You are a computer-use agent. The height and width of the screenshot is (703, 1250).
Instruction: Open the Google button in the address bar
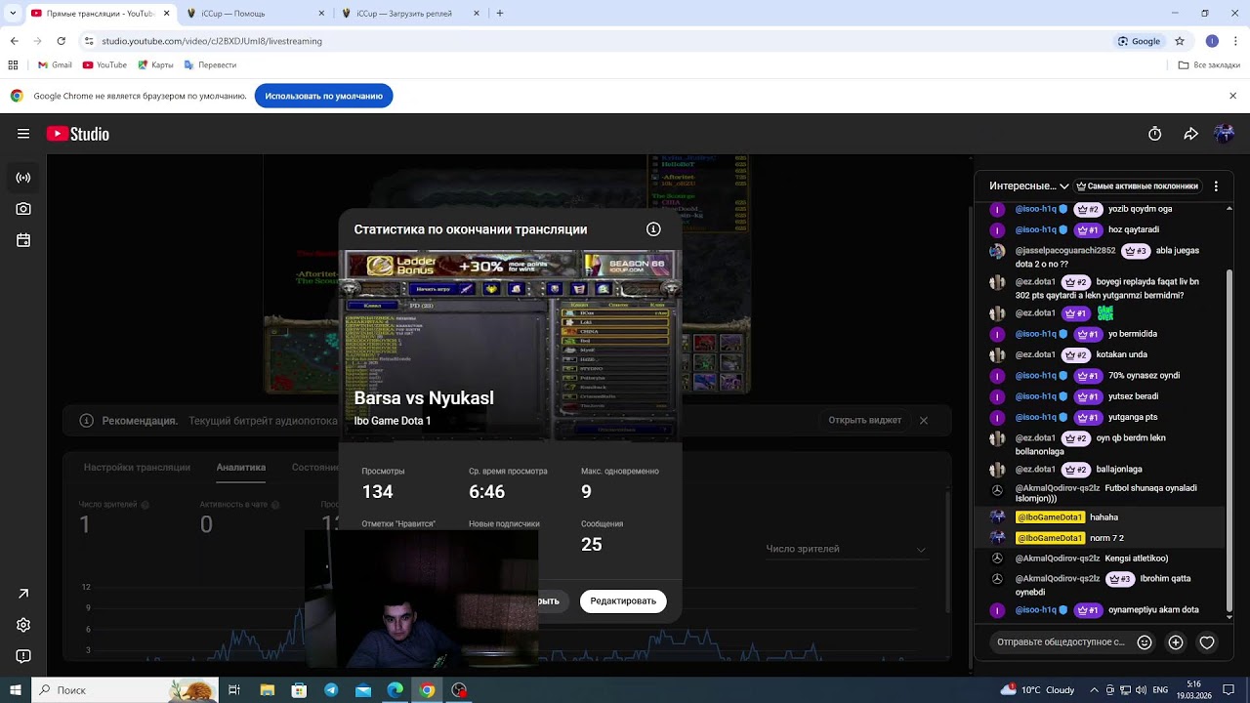coord(1139,41)
